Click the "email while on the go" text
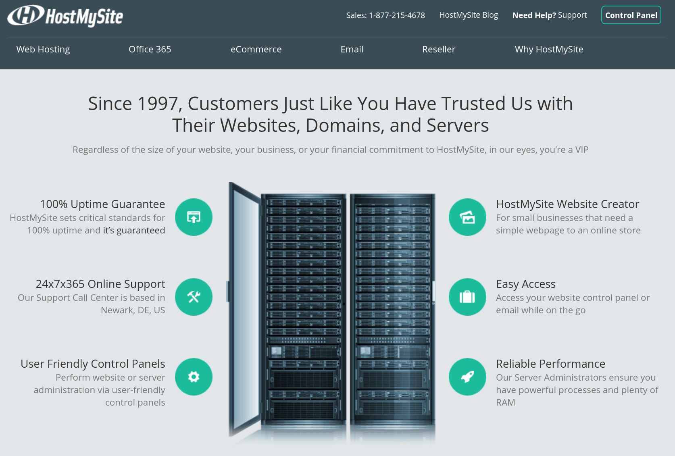 541,310
